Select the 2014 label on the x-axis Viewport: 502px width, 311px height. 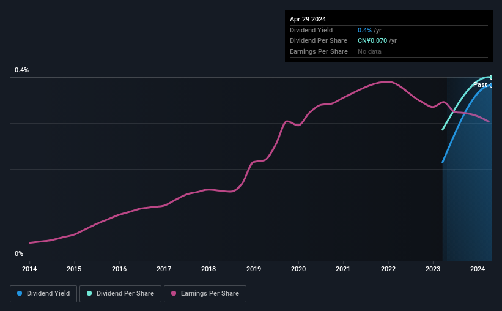[x=29, y=269]
